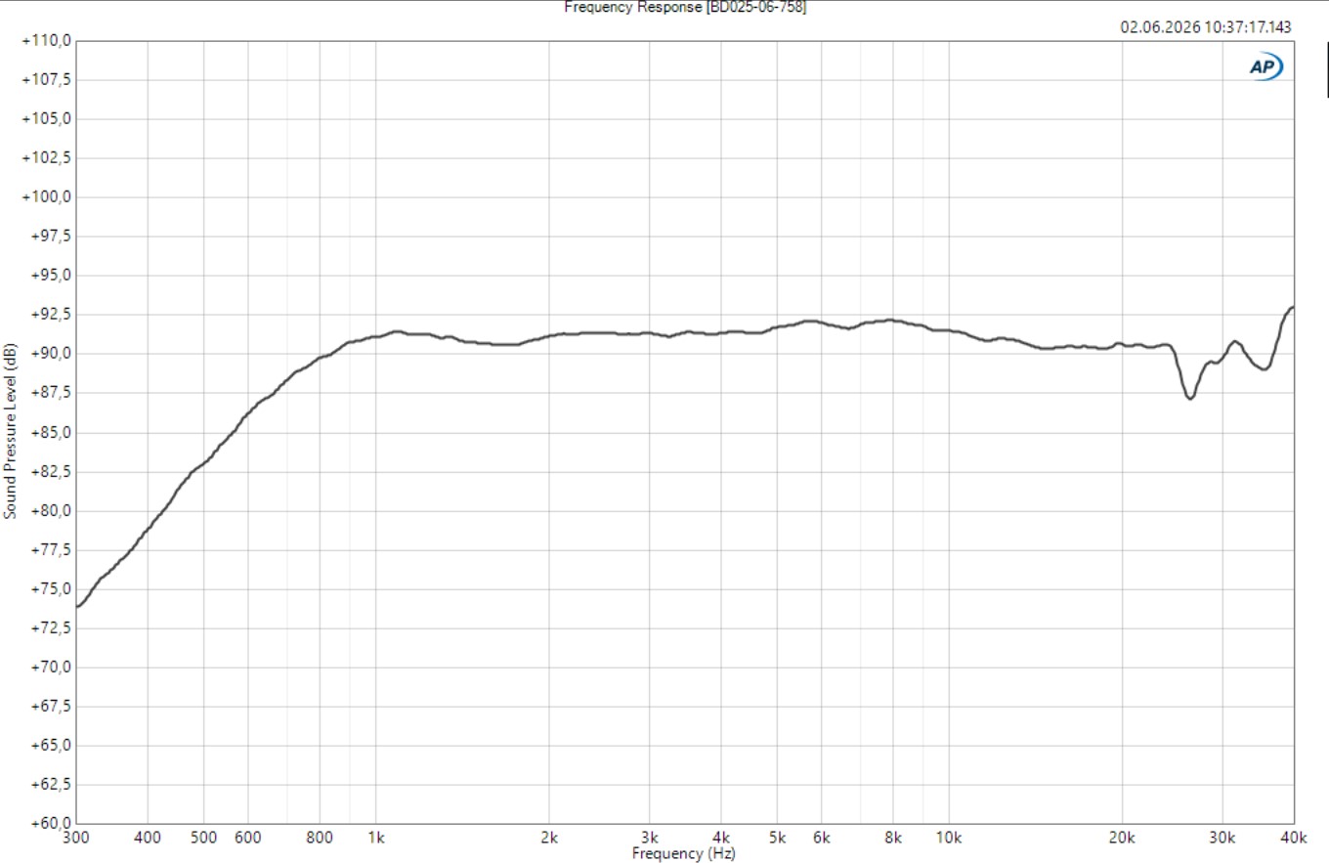The image size is (1329, 863).
Task: Click the 5k frequency tick label
Action: [x=778, y=838]
